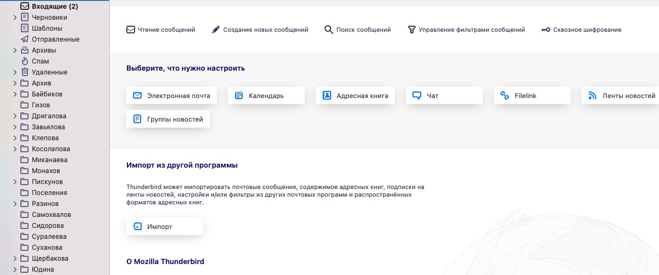Image resolution: width=659 pixels, height=275 pixels.
Task: Expand the Разинов folder
Action: pos(15,204)
